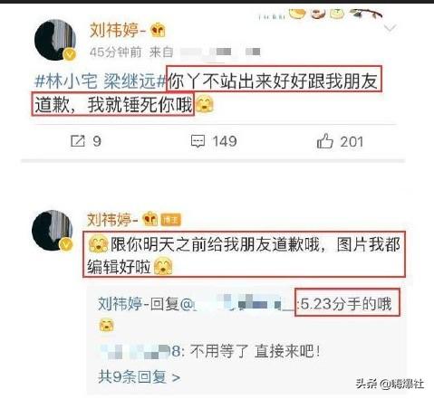Click the emoji after 我就锤死你哦
The height and width of the screenshot is (399, 434).
pos(205,104)
